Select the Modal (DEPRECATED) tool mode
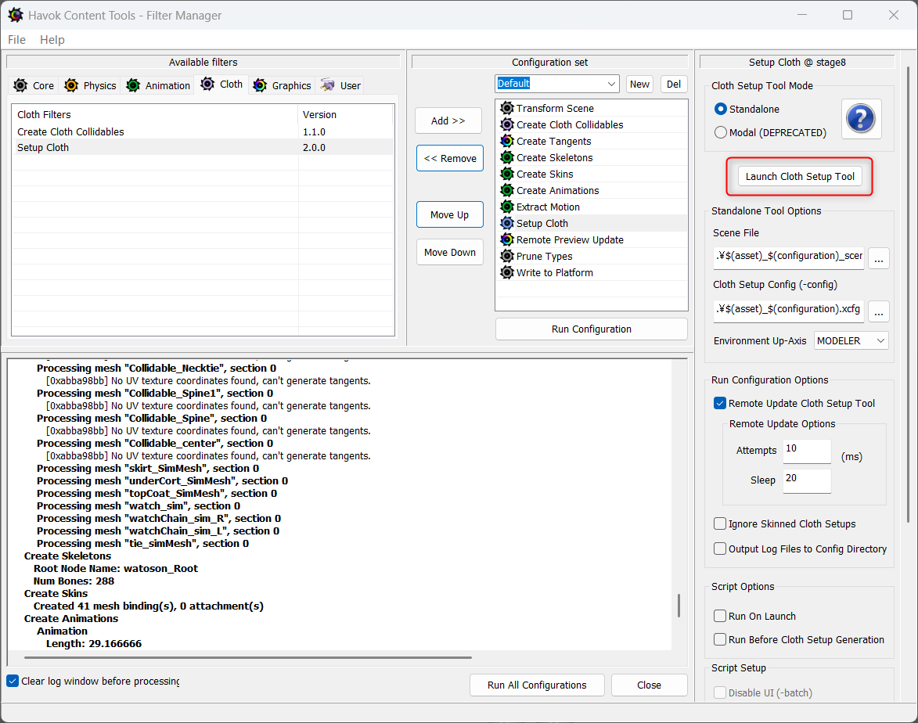 [x=721, y=133]
